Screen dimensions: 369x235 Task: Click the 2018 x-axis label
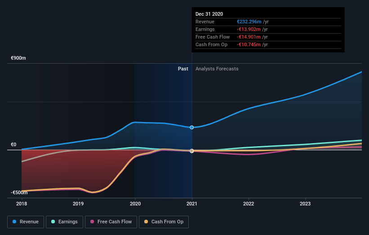(x=22, y=204)
